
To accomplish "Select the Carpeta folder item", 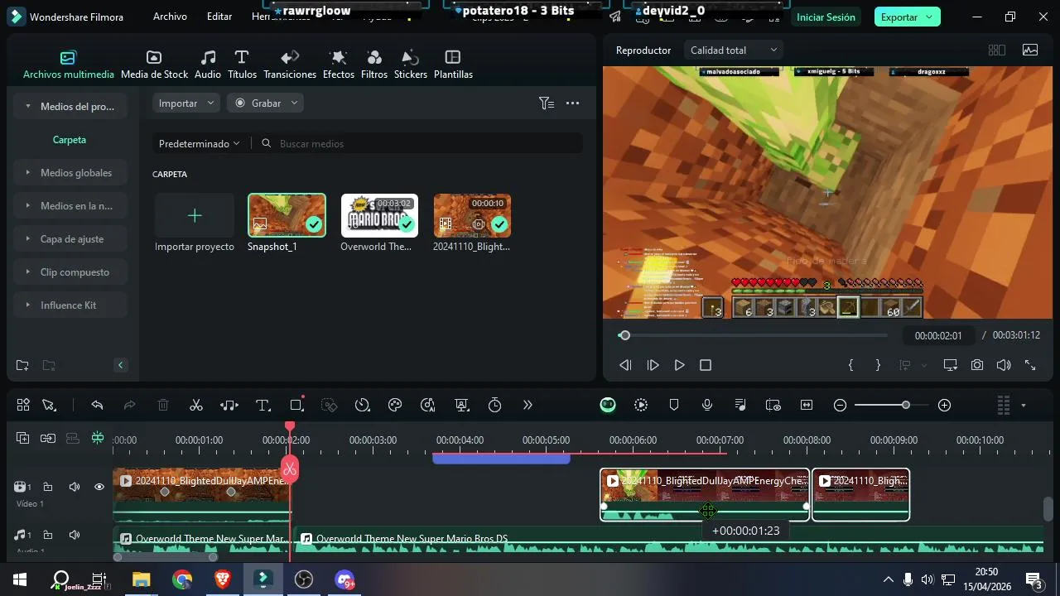I will (x=70, y=140).
